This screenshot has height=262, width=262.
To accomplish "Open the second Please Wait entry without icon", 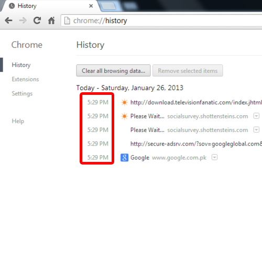I will click(147, 130).
